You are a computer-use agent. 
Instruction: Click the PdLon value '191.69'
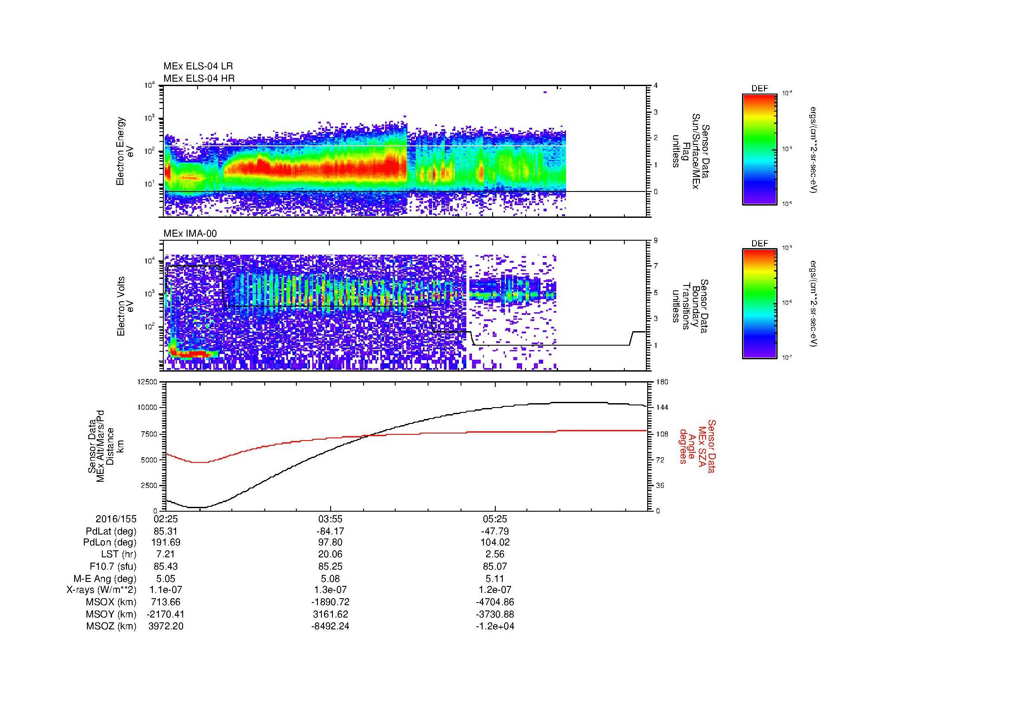pyautogui.click(x=166, y=542)
